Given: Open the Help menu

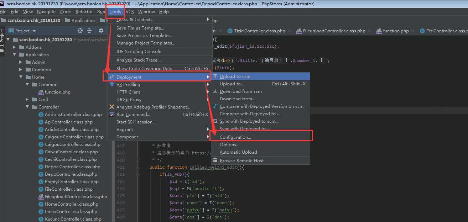Looking at the screenshot, I should coord(164,12).
